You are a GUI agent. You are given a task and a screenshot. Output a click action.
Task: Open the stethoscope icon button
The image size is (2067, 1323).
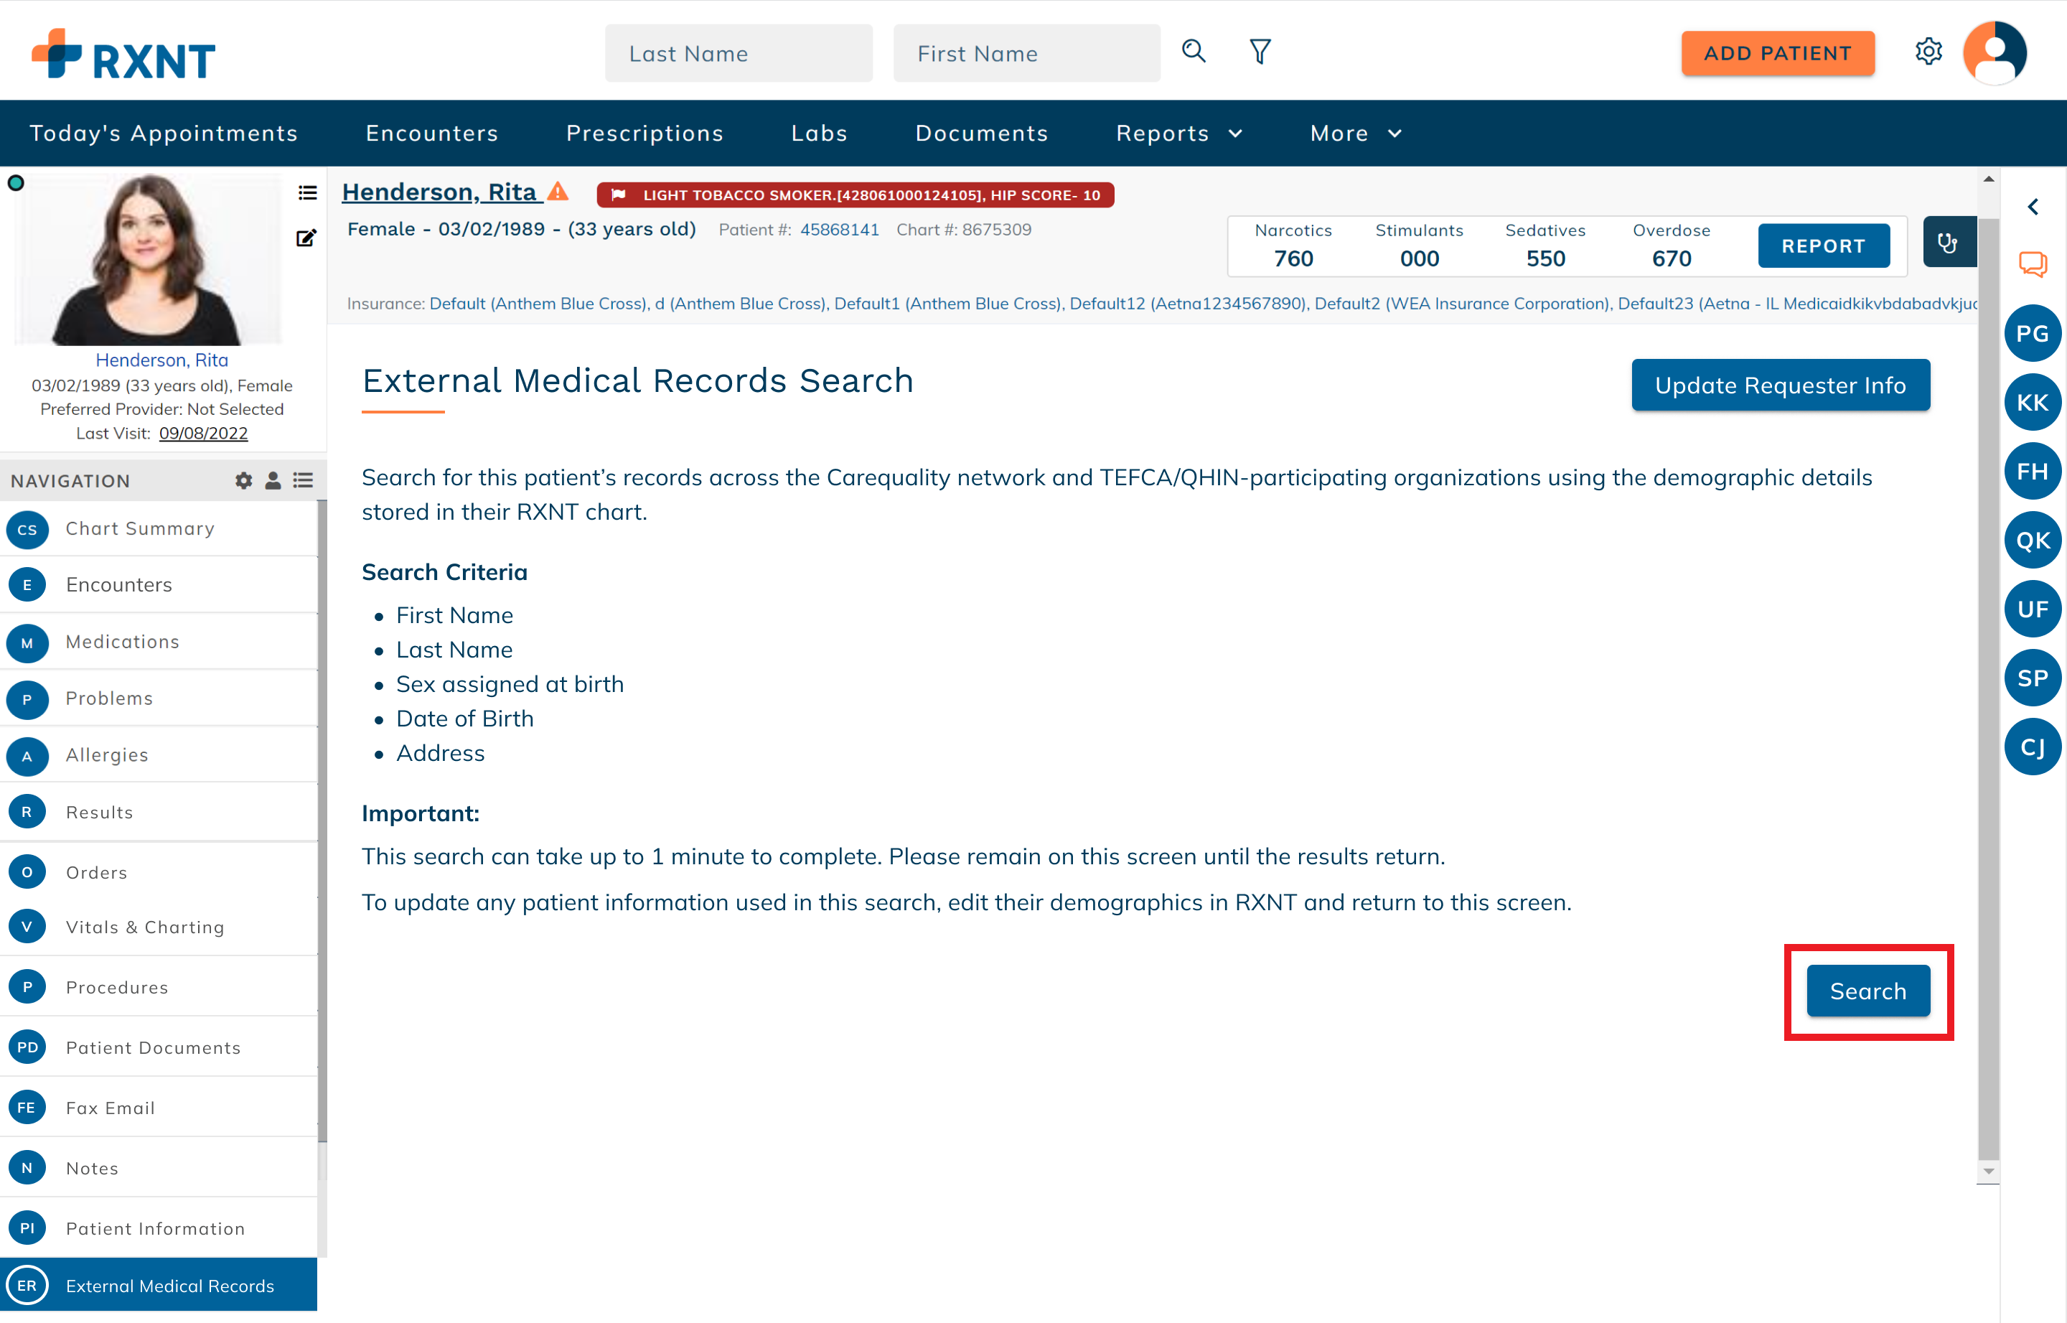pyautogui.click(x=1949, y=243)
